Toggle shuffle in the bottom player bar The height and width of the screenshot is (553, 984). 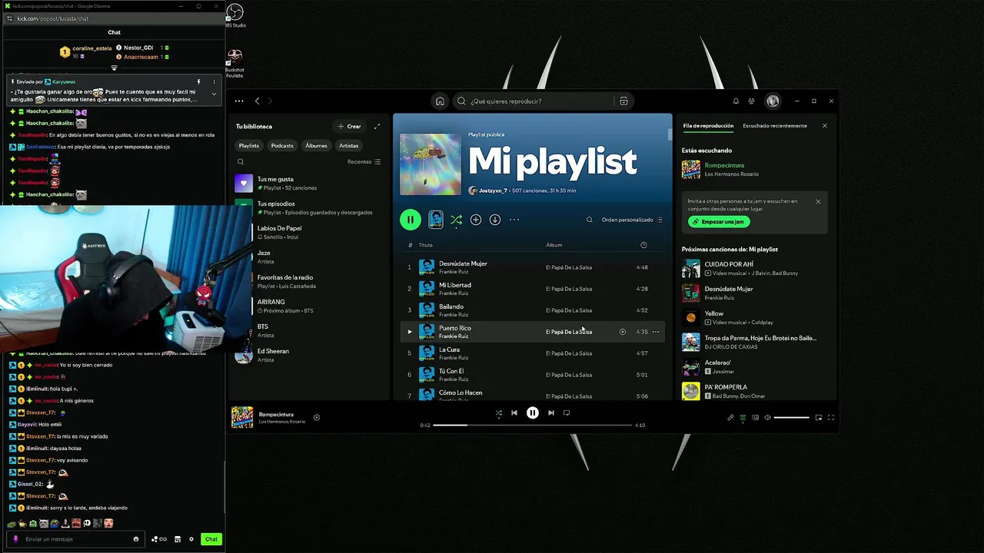point(499,413)
